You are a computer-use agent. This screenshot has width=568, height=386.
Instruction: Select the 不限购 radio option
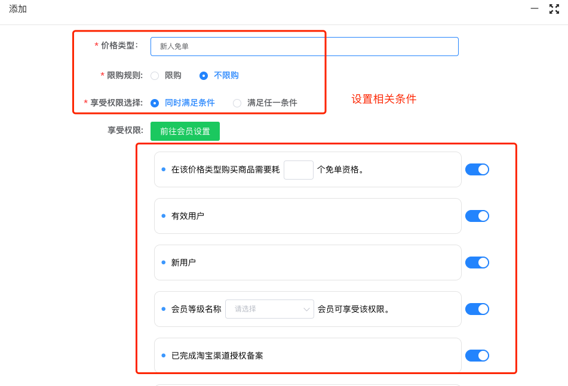219,75
